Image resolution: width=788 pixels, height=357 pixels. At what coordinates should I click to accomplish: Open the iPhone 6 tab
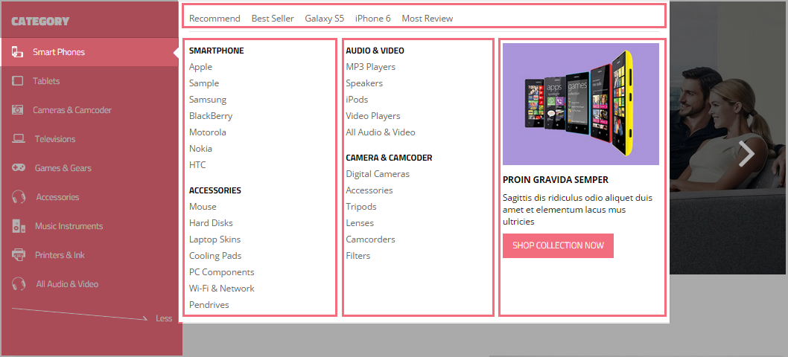coord(373,19)
